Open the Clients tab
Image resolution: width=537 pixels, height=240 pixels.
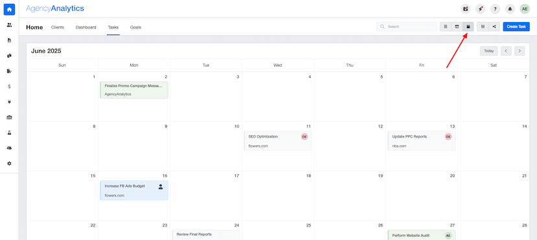[58, 27]
